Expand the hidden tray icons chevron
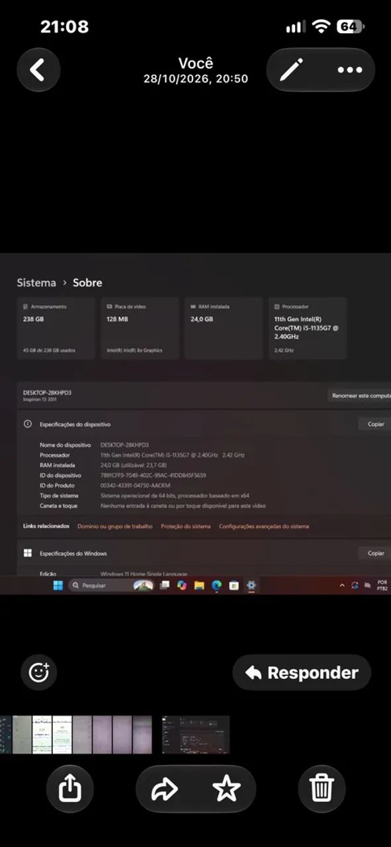Screen dimensions: 391x847 point(342,586)
